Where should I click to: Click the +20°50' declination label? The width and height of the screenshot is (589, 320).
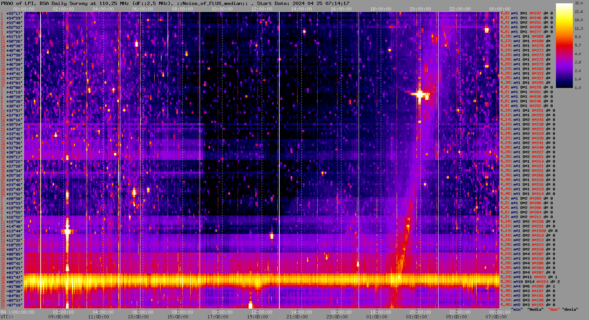(x=14, y=198)
